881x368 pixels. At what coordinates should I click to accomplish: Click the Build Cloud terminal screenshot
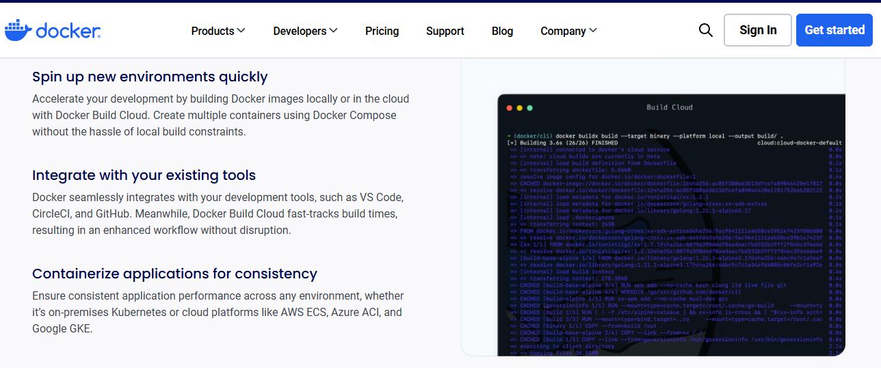pos(671,225)
